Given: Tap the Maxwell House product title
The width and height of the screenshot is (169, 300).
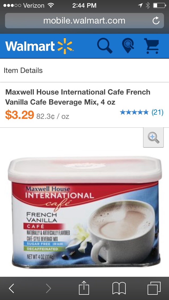Looking at the screenshot, I should tap(78, 97).
